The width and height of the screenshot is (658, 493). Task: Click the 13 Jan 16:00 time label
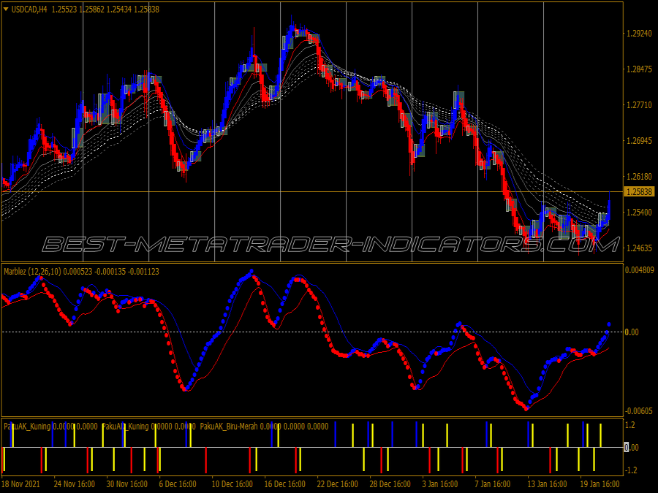(x=547, y=484)
